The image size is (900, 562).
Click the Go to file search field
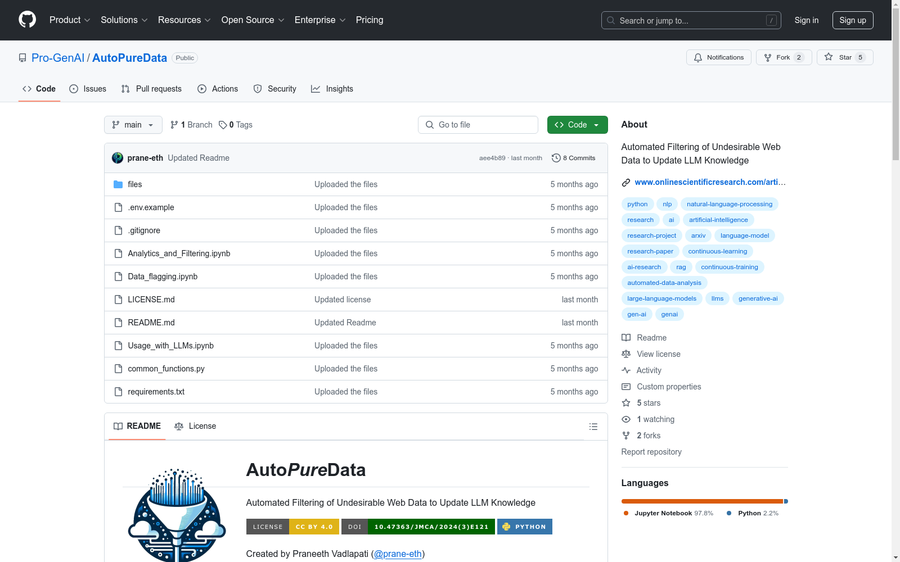(x=478, y=125)
